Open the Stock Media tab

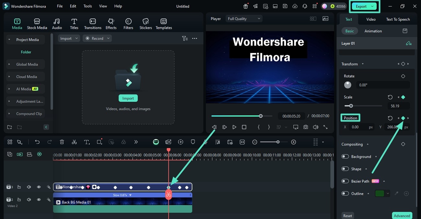tap(37, 24)
